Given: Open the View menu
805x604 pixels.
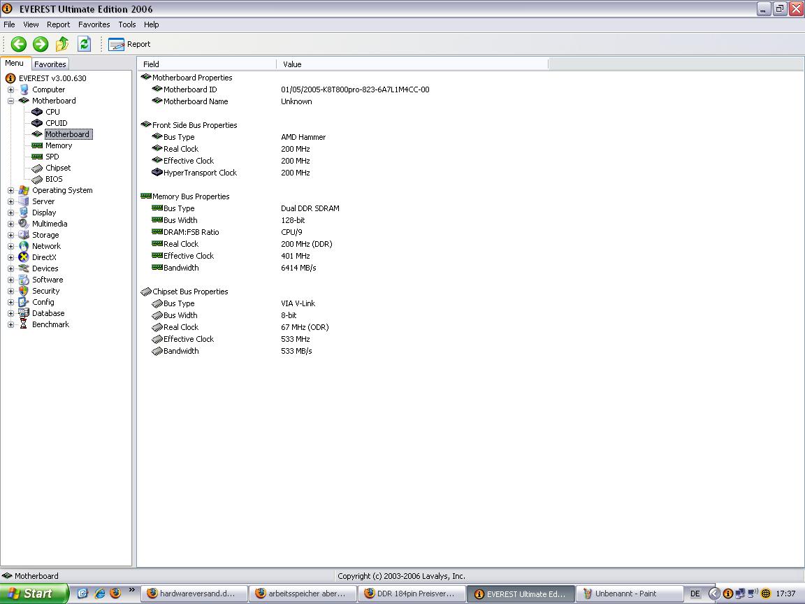Looking at the screenshot, I should coord(31,24).
